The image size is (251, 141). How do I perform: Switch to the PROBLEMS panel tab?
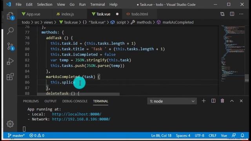point(31,101)
